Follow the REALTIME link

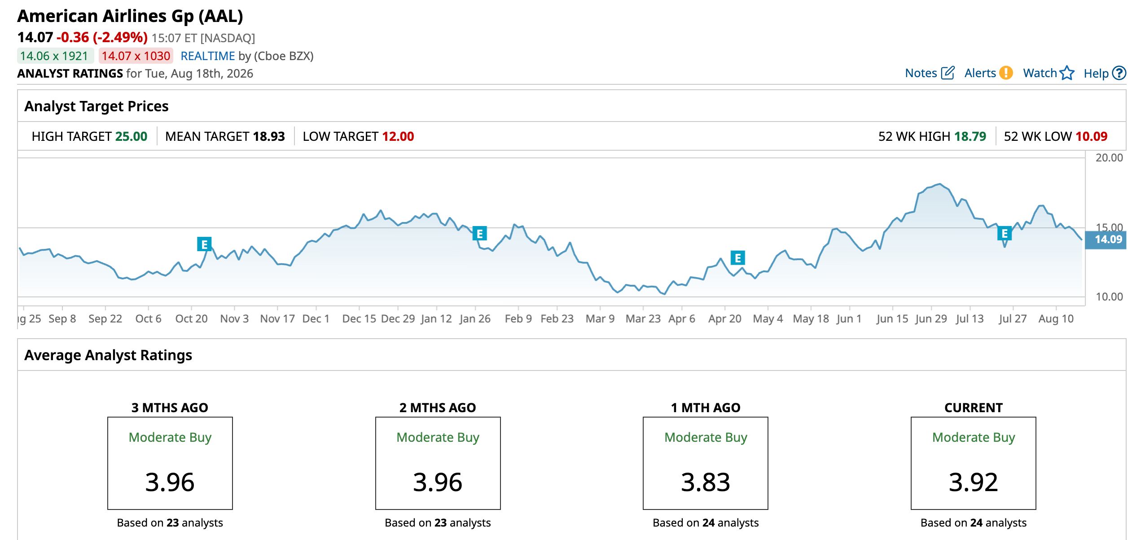[207, 56]
